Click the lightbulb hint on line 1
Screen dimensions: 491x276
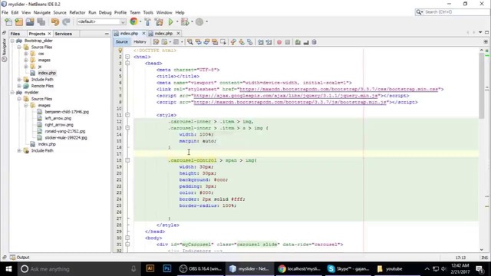[120, 51]
